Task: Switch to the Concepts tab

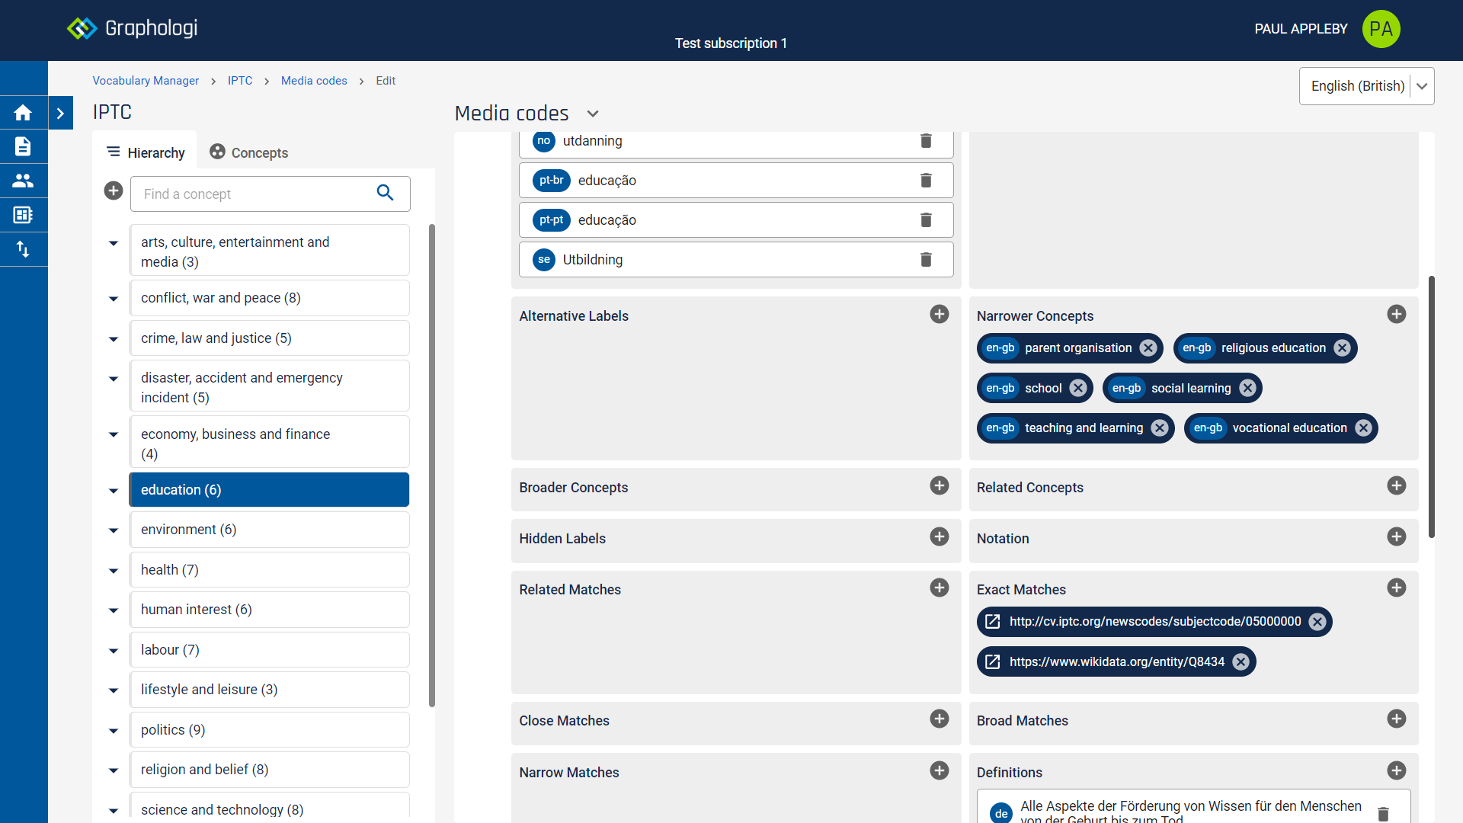Action: [249, 152]
